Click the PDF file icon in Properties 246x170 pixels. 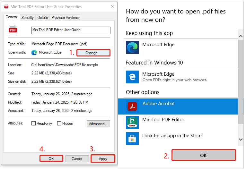13,30
